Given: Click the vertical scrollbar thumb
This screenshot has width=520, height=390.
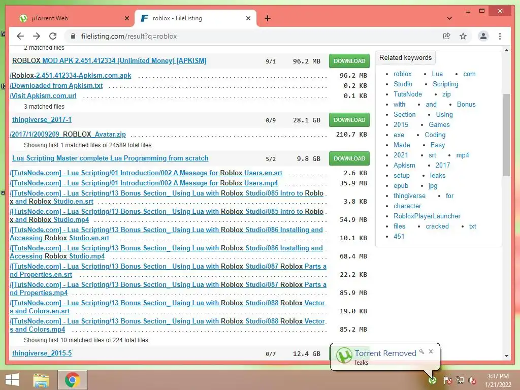Looking at the screenshot, I should (x=506, y=135).
